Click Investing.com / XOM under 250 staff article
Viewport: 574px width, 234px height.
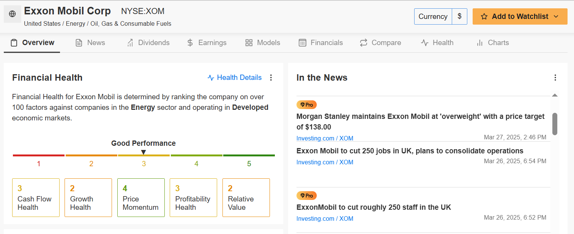[325, 218]
